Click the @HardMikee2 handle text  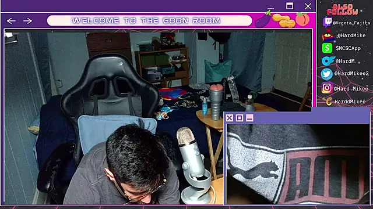351,74
